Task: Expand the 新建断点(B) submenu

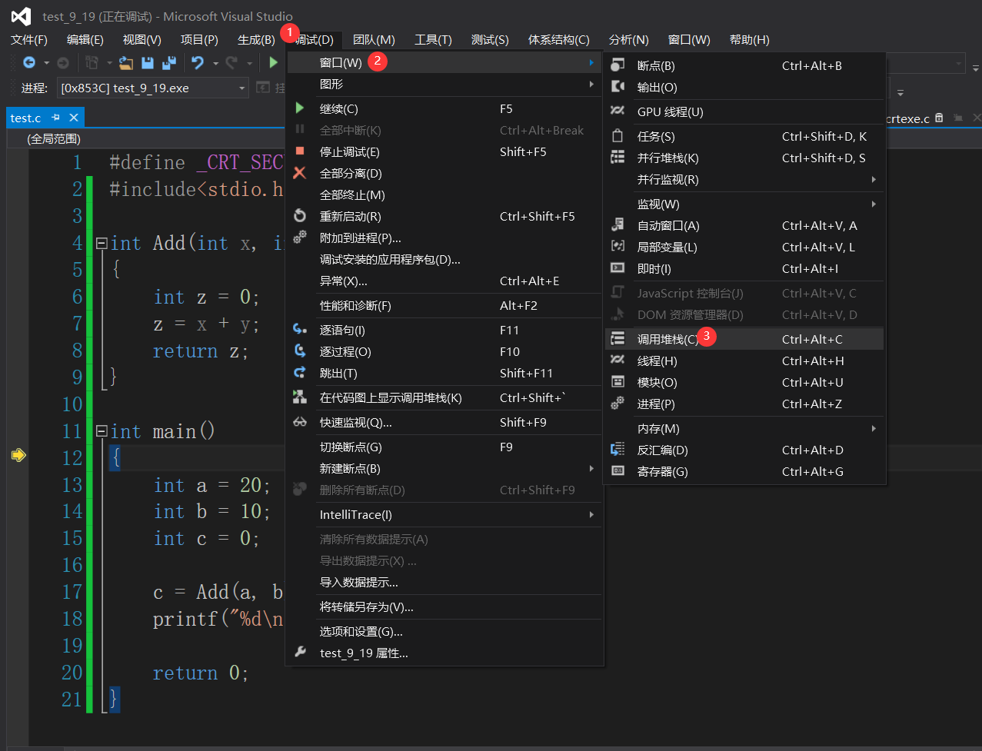Action: [444, 468]
